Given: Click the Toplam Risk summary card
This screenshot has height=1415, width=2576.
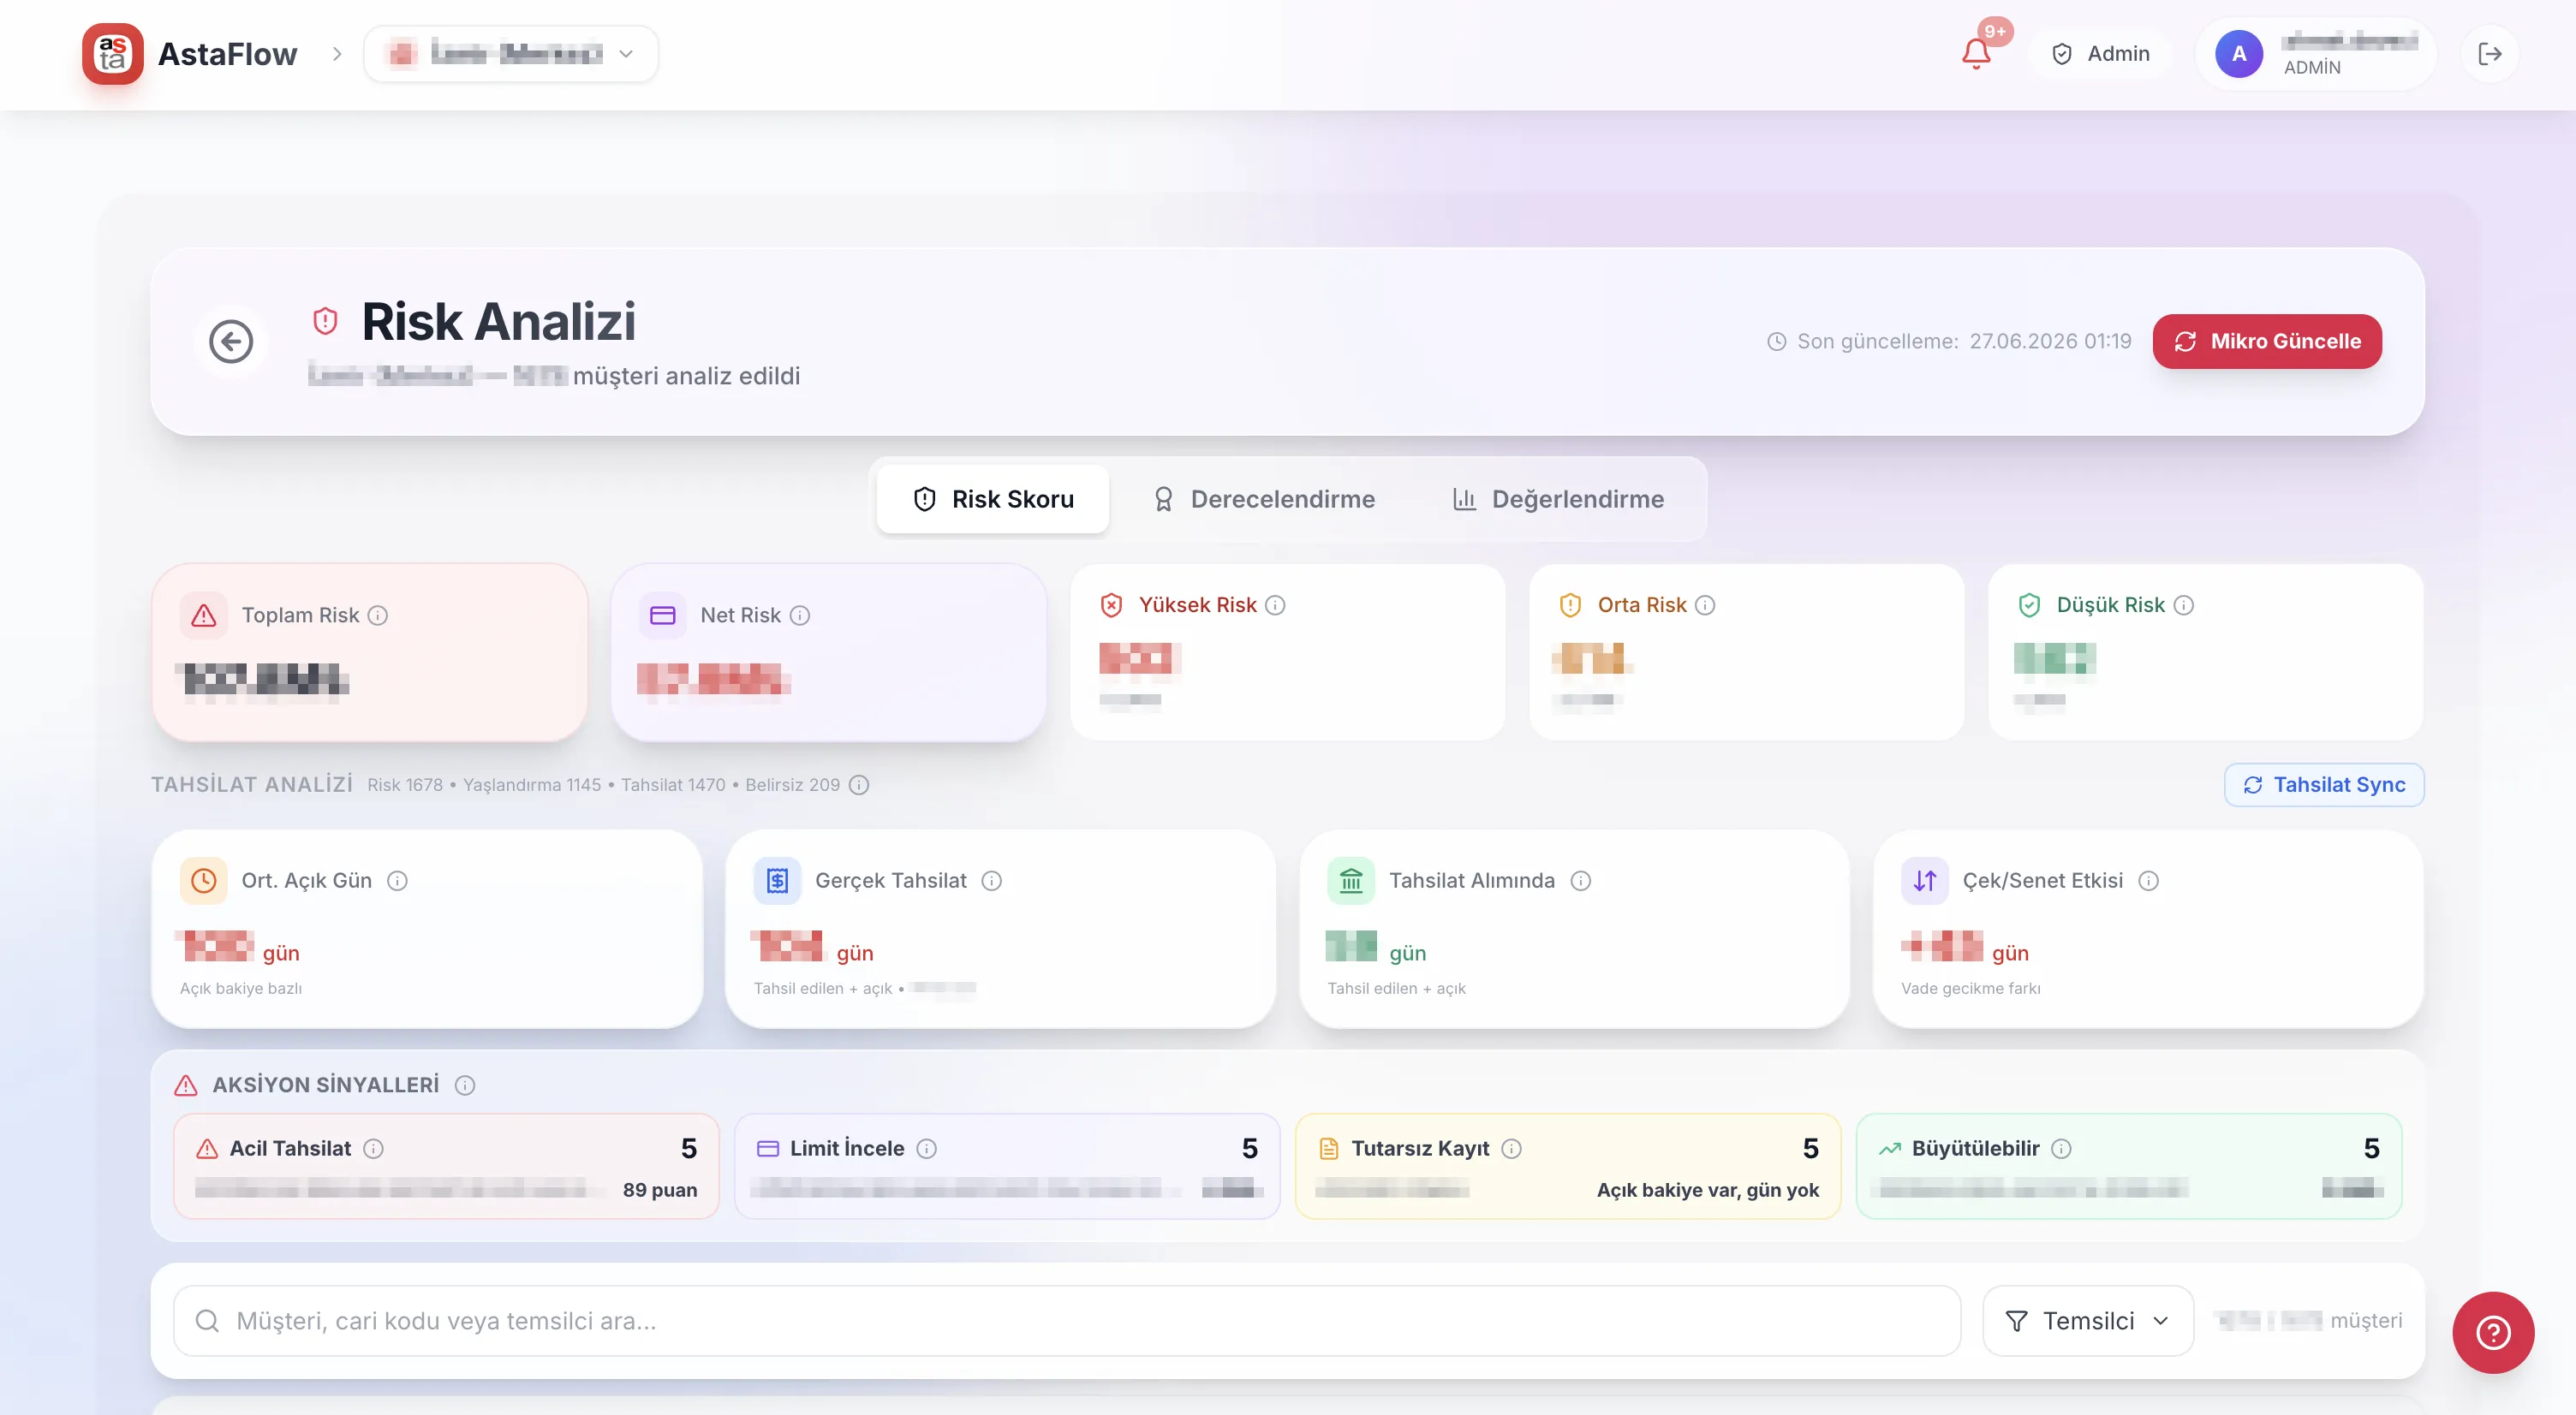Looking at the screenshot, I should coord(369,652).
